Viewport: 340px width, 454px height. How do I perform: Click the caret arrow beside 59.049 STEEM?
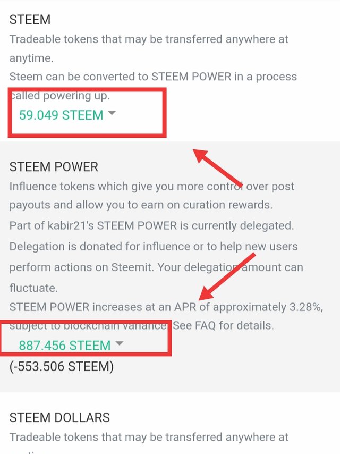pyautogui.click(x=112, y=113)
